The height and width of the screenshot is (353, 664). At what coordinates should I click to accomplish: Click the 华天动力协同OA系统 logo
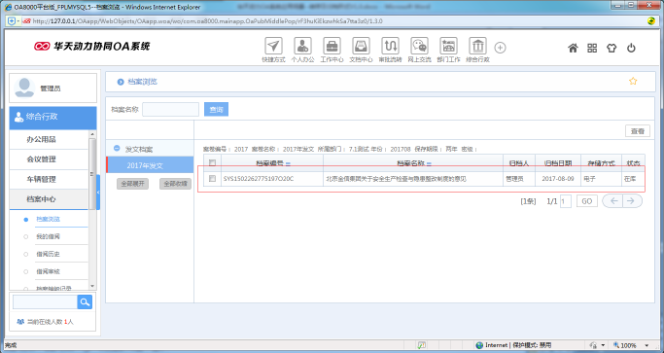[x=92, y=46]
